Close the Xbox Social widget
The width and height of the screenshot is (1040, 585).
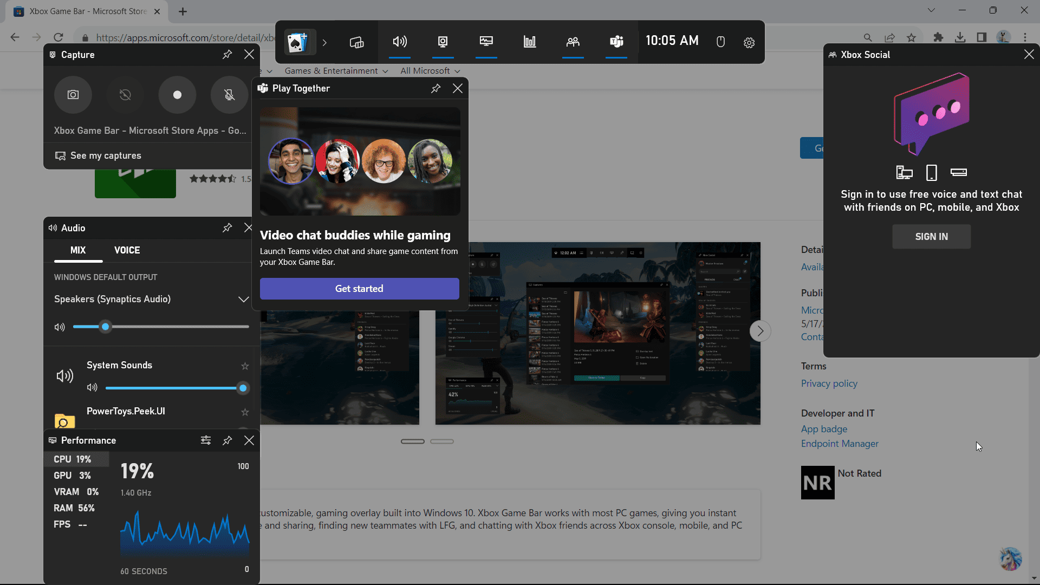(x=1029, y=54)
